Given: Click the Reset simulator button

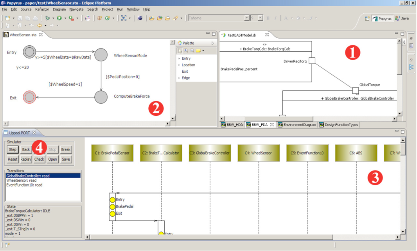Looking at the screenshot, I should pyautogui.click(x=13, y=159).
